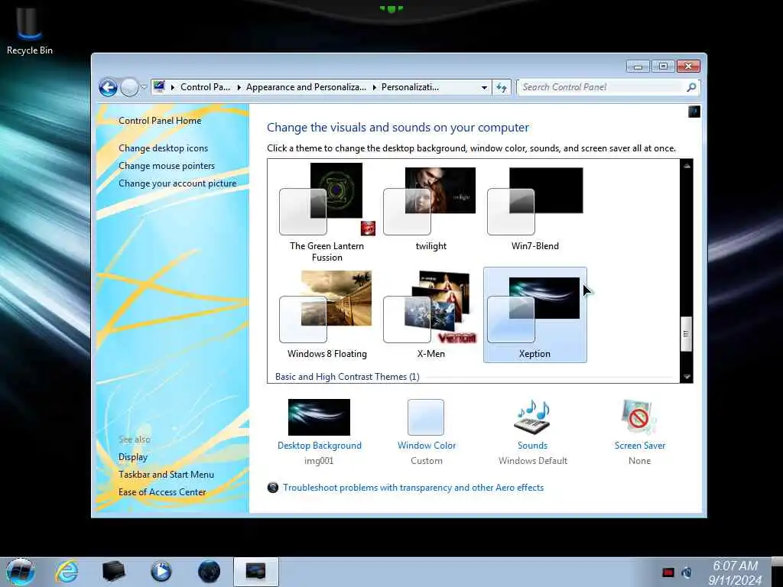Select the X-Men theme
The width and height of the screenshot is (783, 587).
[430, 315]
